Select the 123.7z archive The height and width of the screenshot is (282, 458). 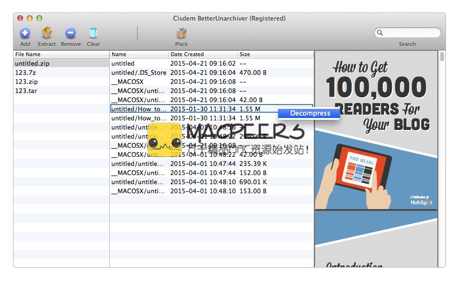coord(26,72)
